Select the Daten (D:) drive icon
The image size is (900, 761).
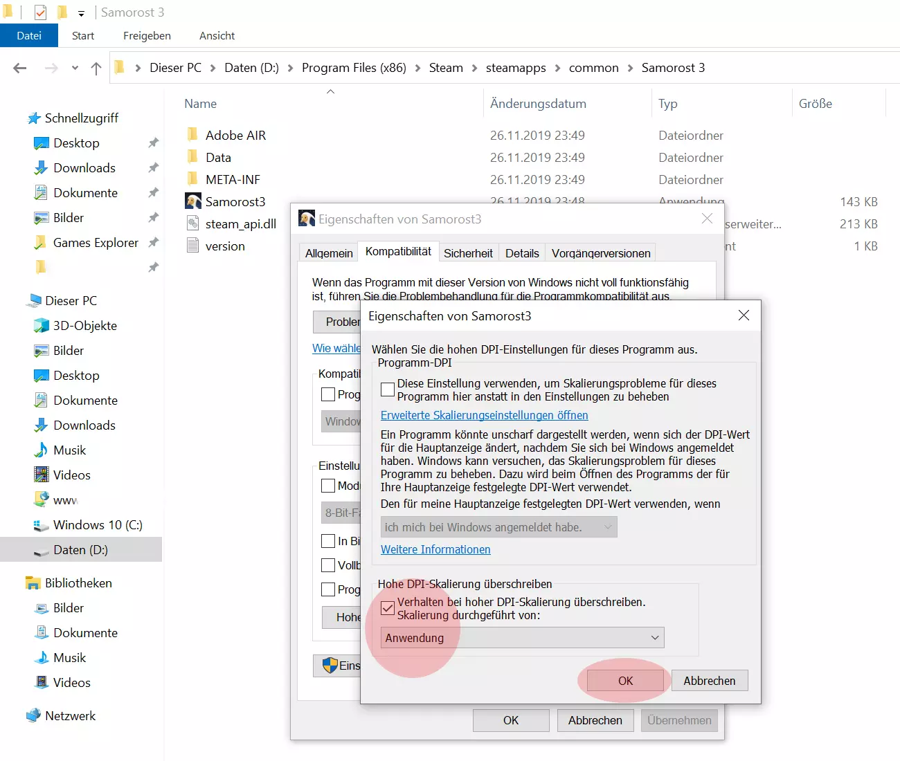click(42, 551)
